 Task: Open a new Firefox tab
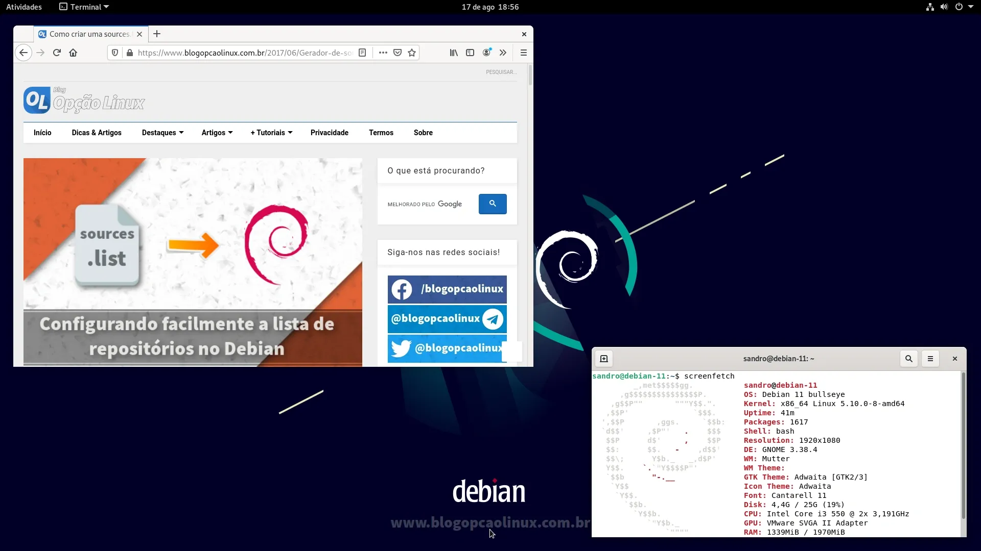157,34
